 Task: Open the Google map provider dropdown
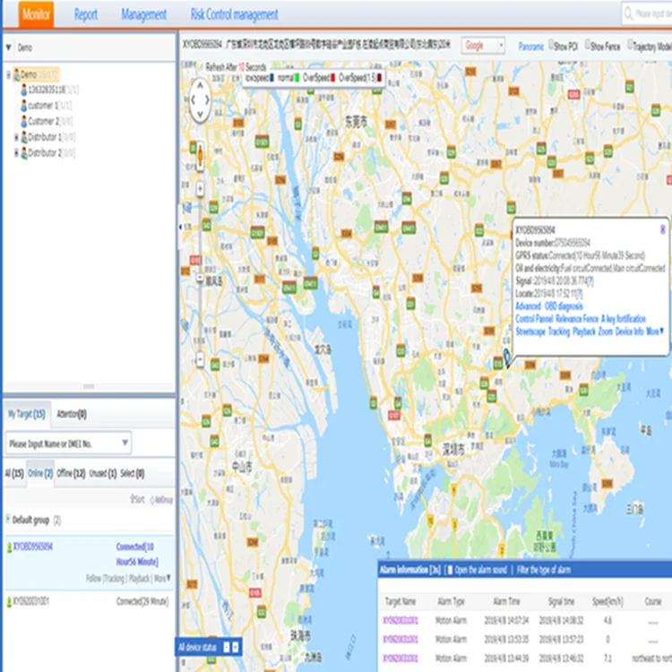point(483,45)
